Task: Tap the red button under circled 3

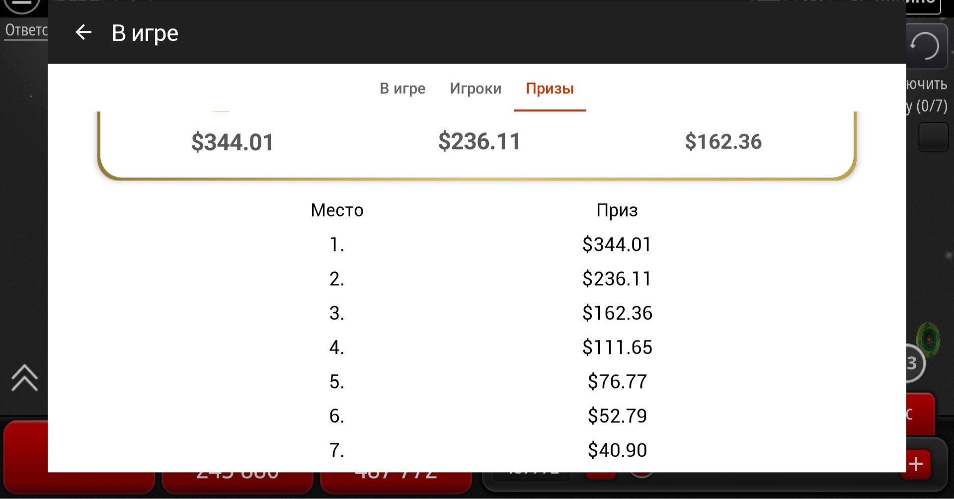Action: (x=921, y=414)
